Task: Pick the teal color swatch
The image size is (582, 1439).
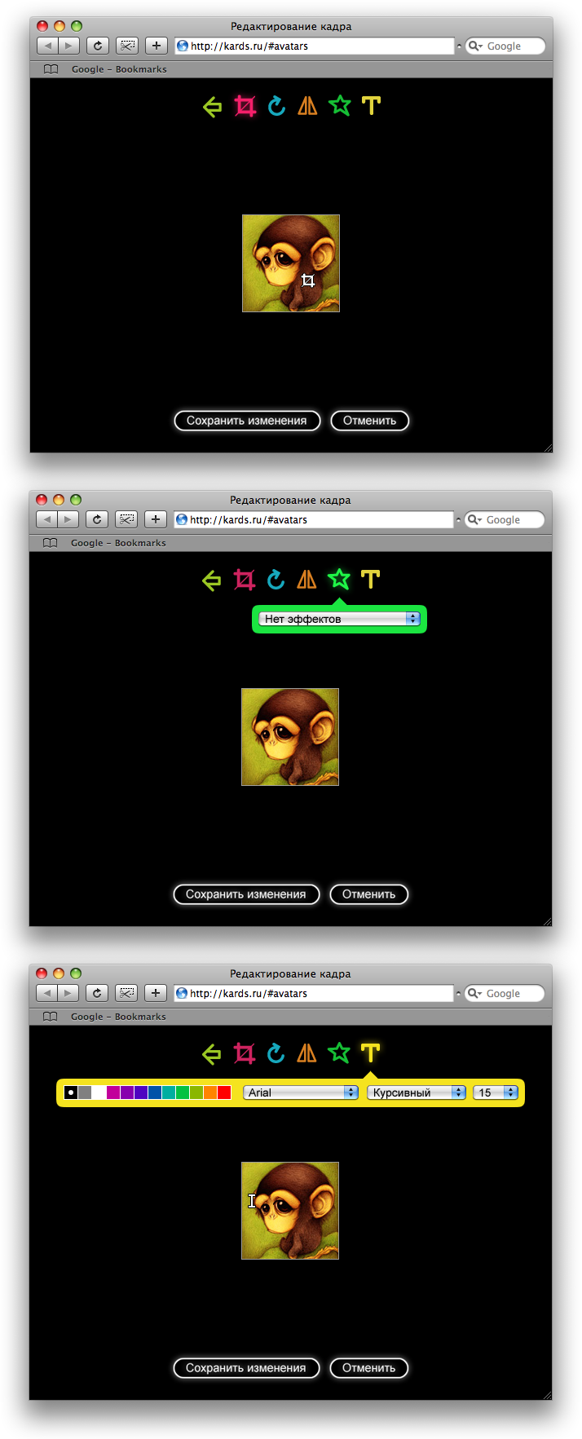Action: pos(169,1092)
